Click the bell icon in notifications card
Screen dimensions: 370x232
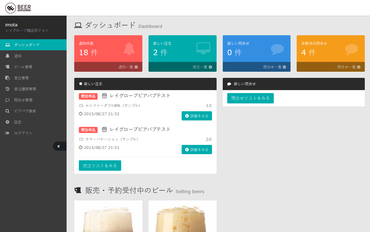click(x=129, y=49)
